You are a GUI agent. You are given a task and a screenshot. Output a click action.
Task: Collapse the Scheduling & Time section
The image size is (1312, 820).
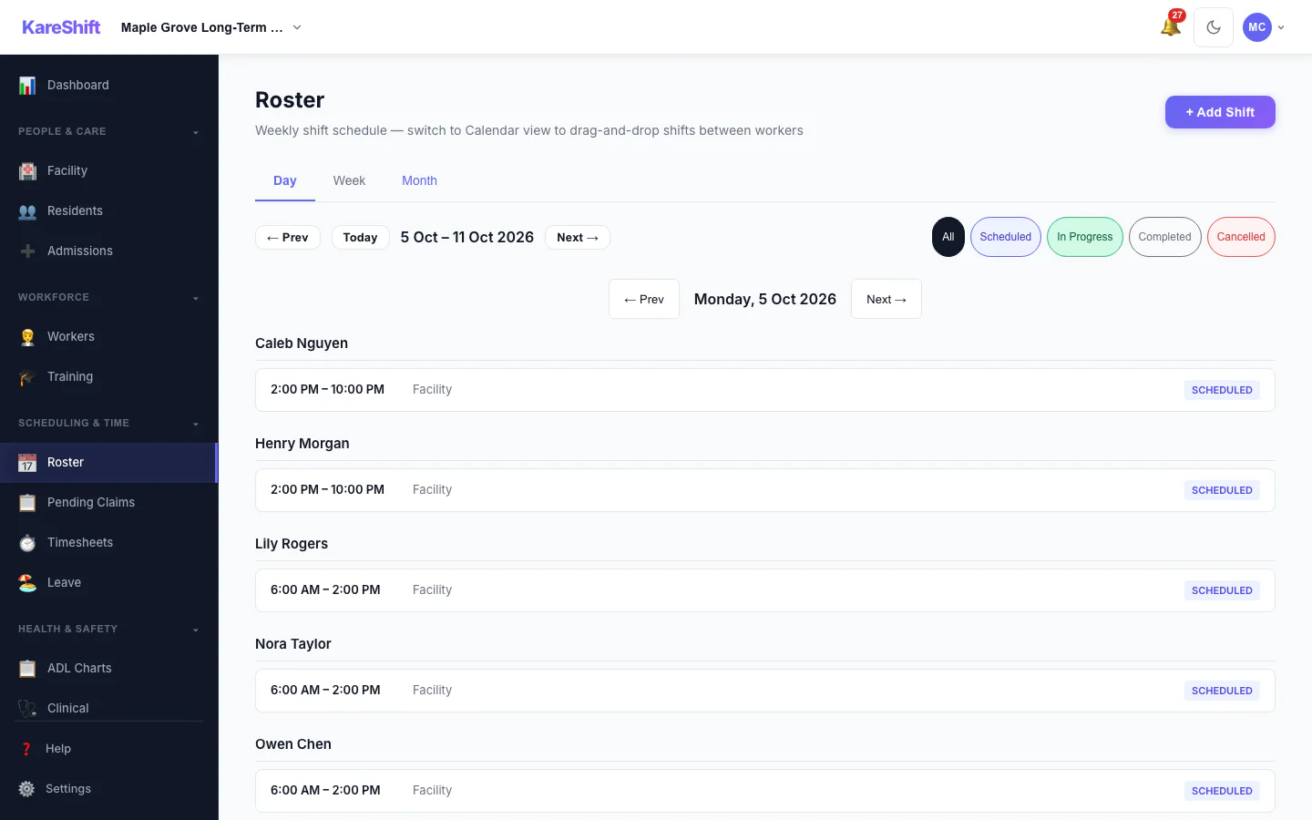[x=109, y=423]
